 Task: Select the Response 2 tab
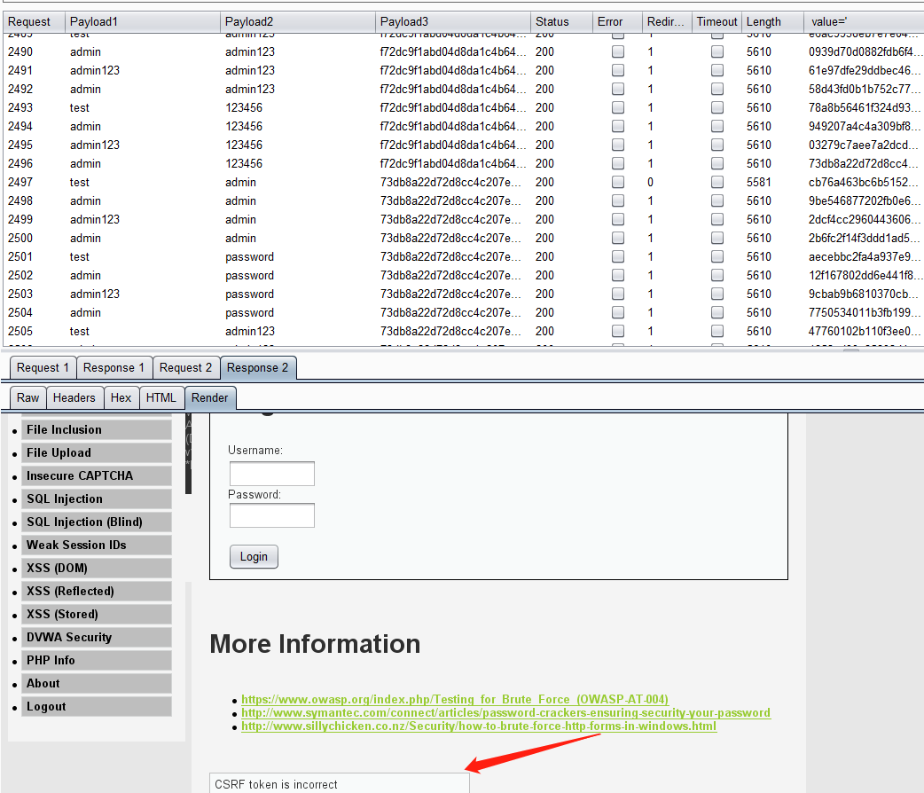coord(258,368)
